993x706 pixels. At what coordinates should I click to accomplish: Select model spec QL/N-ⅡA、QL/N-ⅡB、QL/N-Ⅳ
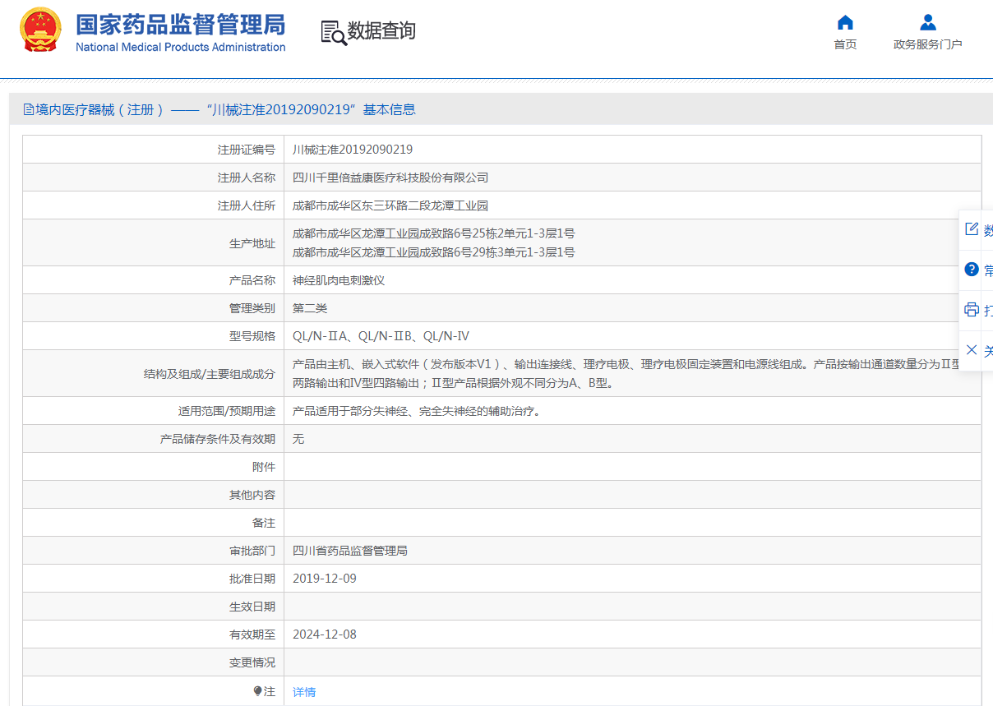(381, 336)
